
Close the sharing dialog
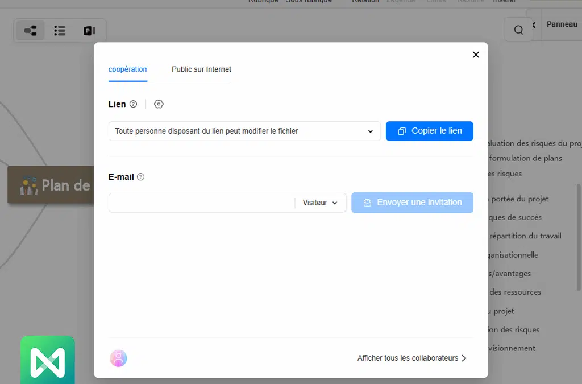pyautogui.click(x=476, y=55)
